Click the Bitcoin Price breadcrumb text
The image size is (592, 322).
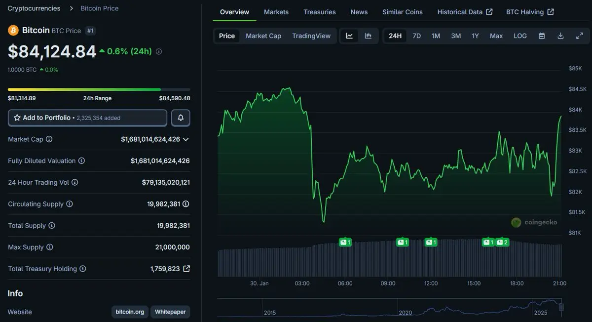[x=100, y=8]
